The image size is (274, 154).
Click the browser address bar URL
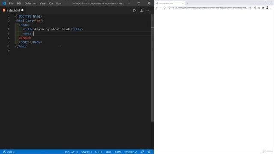point(211,8)
